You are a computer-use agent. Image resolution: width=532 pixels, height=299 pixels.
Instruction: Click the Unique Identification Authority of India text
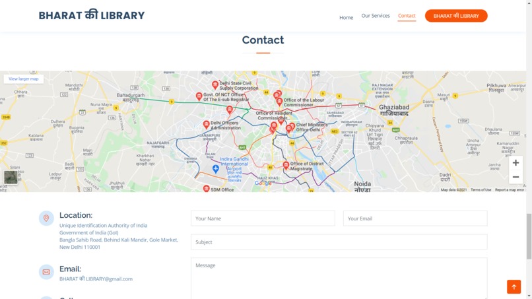pos(104,225)
